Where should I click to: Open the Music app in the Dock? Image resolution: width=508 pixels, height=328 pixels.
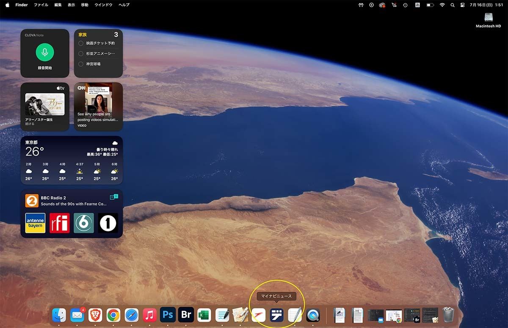pyautogui.click(x=150, y=315)
